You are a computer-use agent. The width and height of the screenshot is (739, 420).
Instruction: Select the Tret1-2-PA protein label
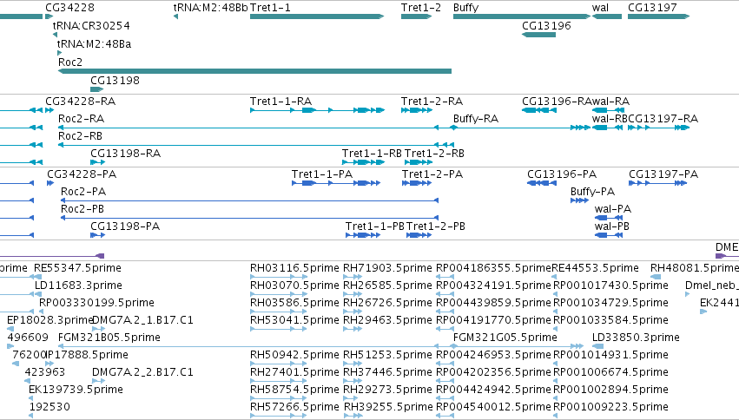click(432, 174)
